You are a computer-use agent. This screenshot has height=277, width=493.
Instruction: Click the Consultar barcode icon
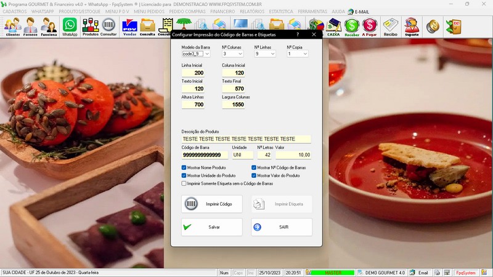pos(108,26)
